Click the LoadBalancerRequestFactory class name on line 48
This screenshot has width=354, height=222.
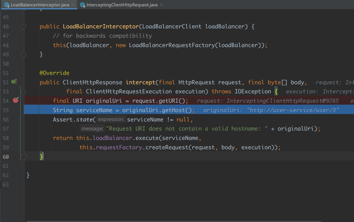pos(172,45)
